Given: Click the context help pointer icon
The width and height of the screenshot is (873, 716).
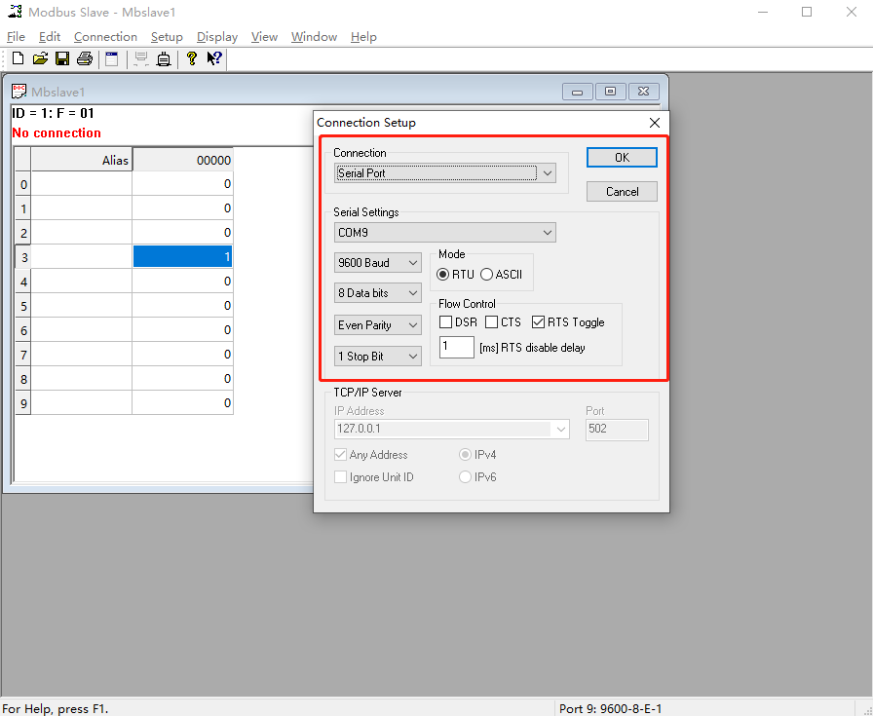Looking at the screenshot, I should [x=214, y=59].
